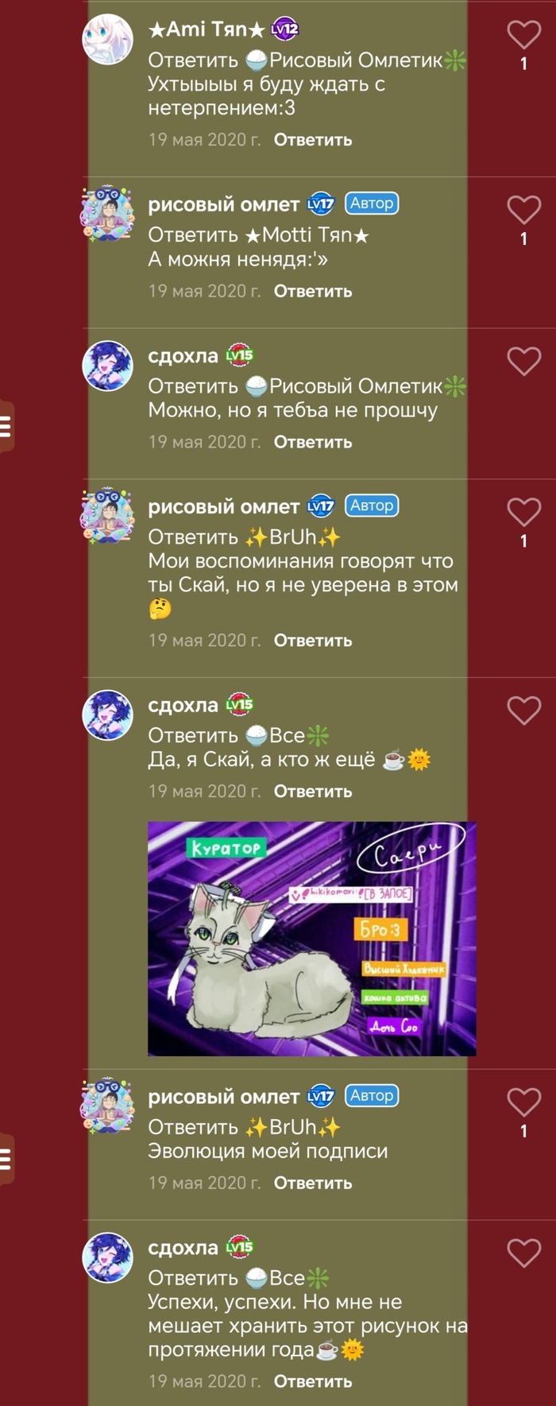This screenshot has width=556, height=1406.
Task: Like the 'А можня ненядя' comment
Action: 523,210
